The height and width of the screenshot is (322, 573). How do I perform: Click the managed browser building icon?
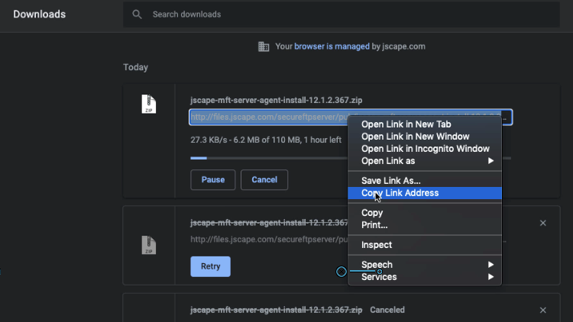pyautogui.click(x=264, y=47)
